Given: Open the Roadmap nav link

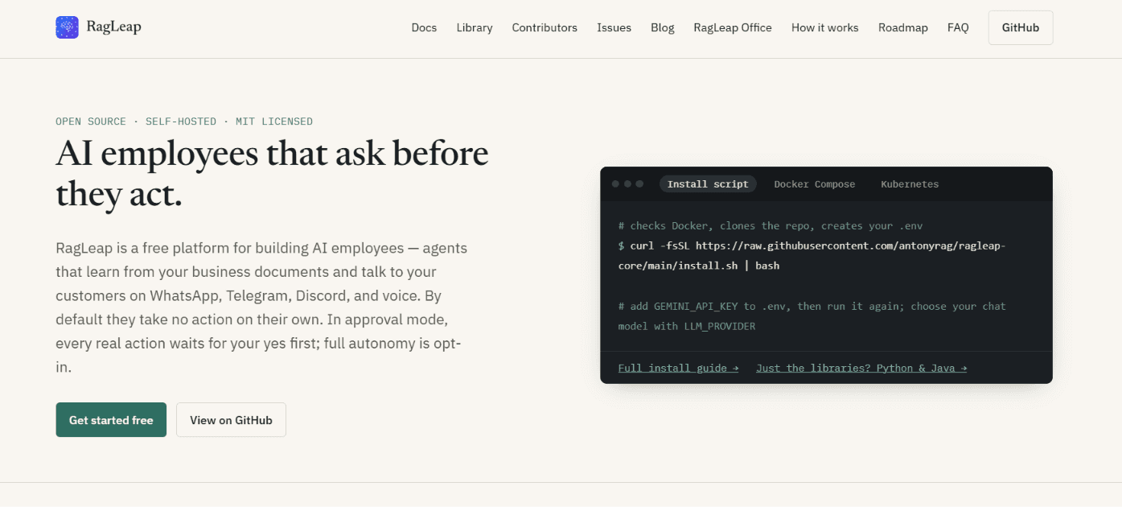Looking at the screenshot, I should [902, 27].
